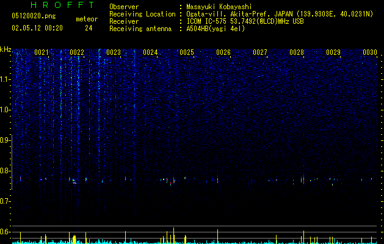Click the name Masayuki Kobayashi
Image resolution: width=384 pixels, height=244 pixels.
[219, 7]
